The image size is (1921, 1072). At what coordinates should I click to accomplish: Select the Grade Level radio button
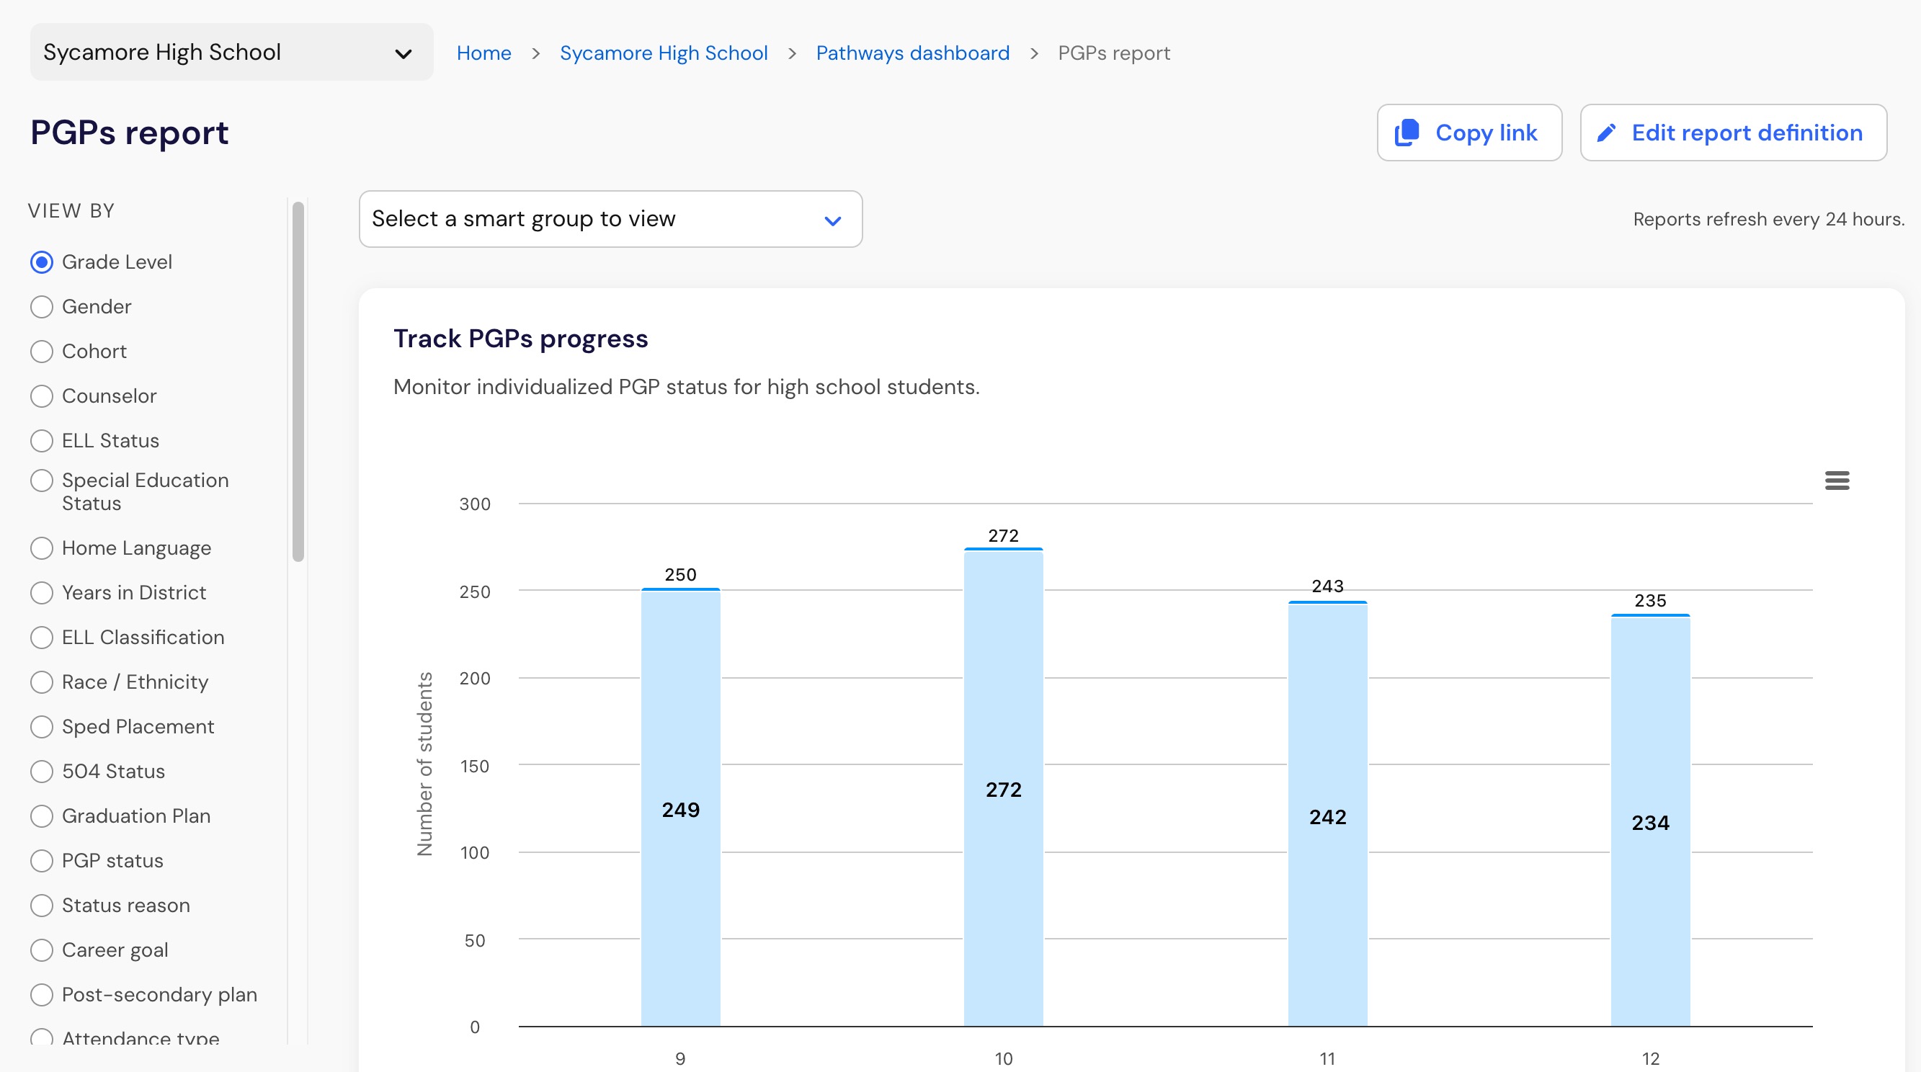42,262
